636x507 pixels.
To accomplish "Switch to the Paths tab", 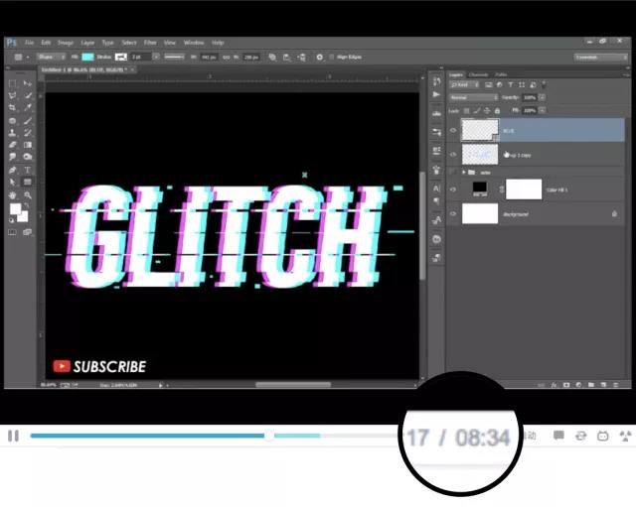I will click(501, 75).
